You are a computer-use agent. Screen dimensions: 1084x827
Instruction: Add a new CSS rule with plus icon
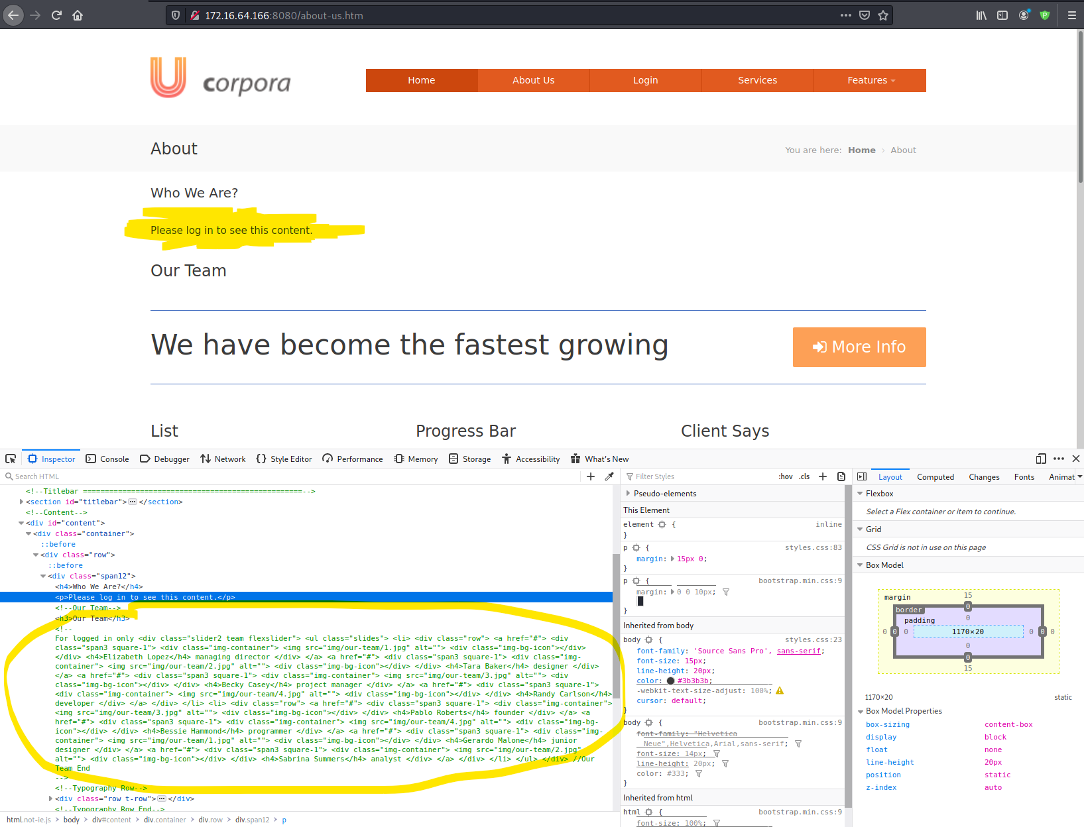pos(823,476)
